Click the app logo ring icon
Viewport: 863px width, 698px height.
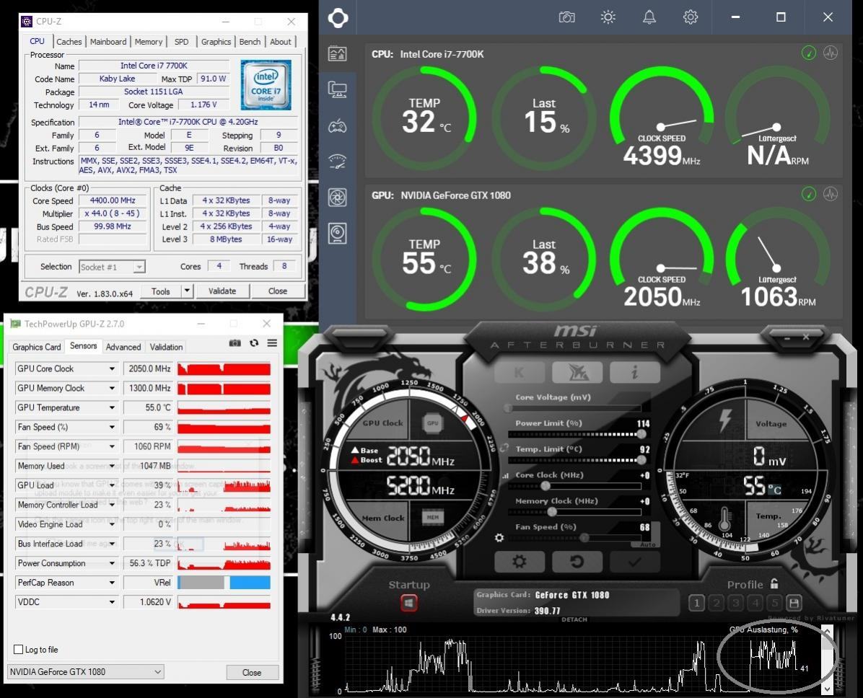[338, 17]
